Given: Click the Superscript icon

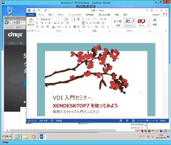Looking at the screenshot, I should point(62,23).
